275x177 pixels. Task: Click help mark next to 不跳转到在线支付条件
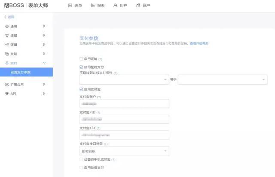pyautogui.click(x=116, y=73)
